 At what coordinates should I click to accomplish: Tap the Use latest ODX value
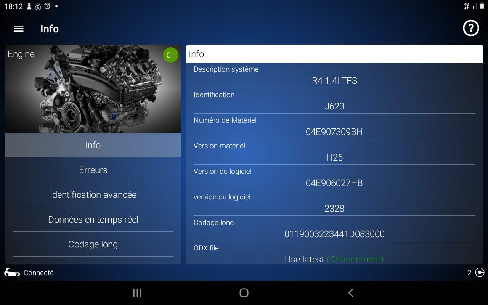point(304,259)
